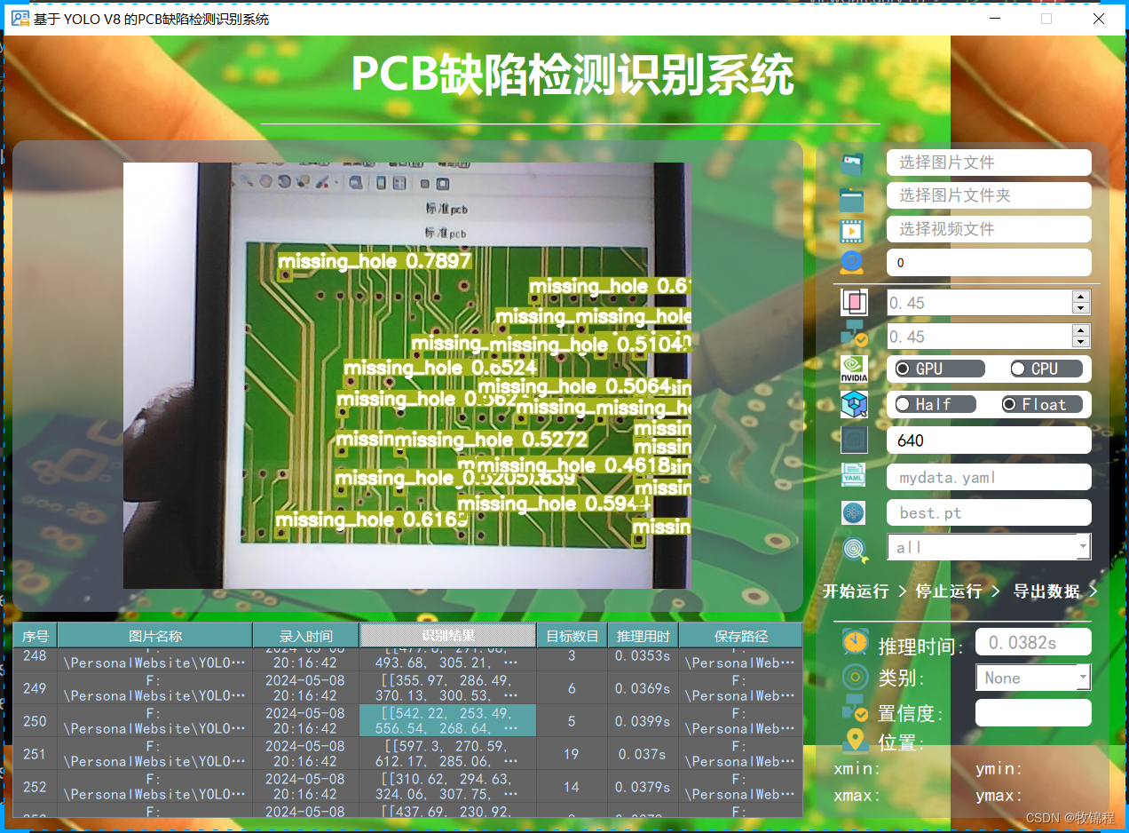Click the detection video preview image
Screen dimensions: 1129x833
[x=407, y=376]
